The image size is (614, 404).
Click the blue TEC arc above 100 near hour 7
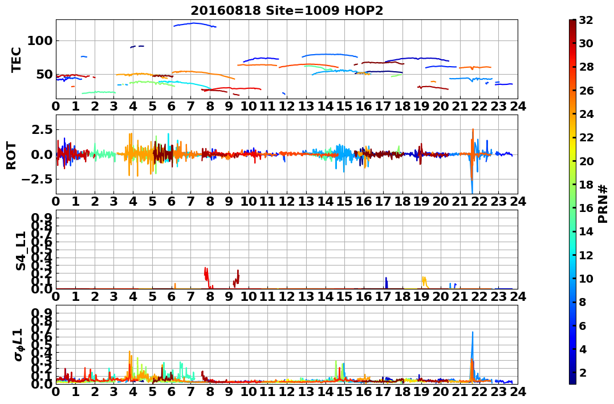194,25
